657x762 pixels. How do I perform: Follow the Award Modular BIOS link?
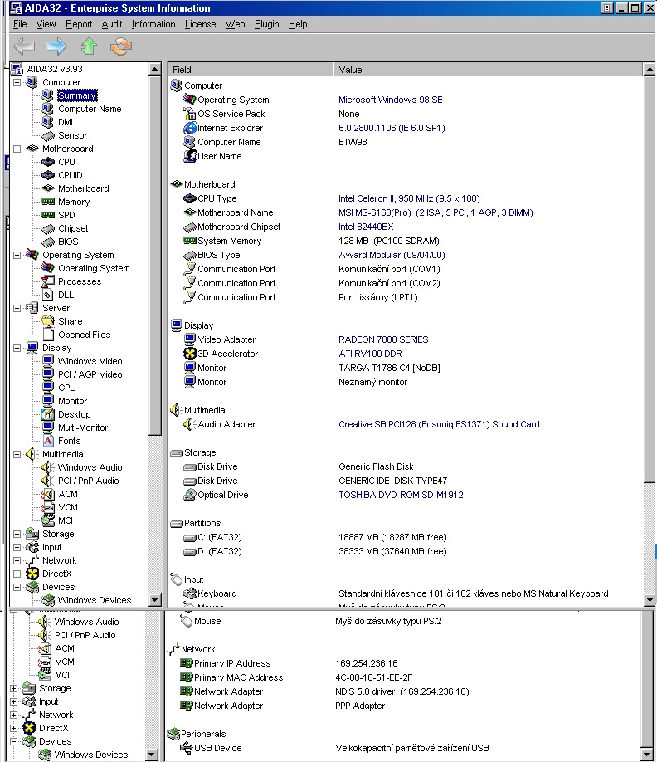coord(392,255)
